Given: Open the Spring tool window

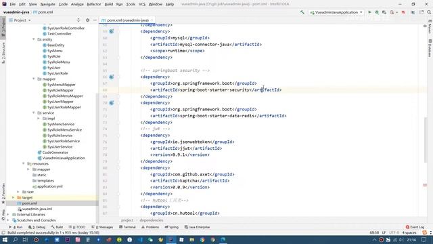Looking at the screenshot, I should [171, 227].
